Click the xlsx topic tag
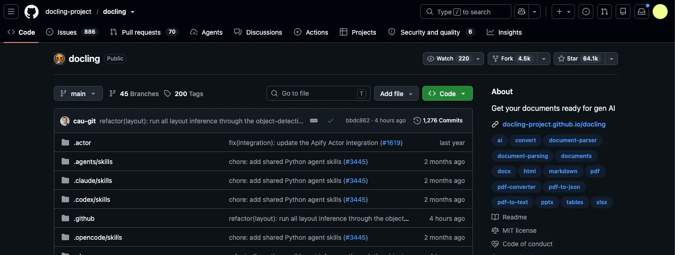The image size is (675, 255). click(602, 202)
